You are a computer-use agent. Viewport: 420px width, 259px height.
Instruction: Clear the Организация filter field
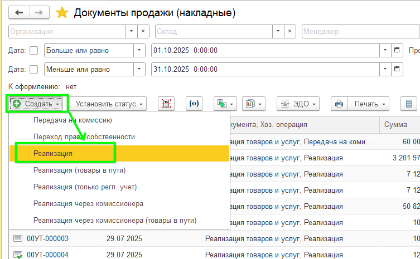coord(143,32)
